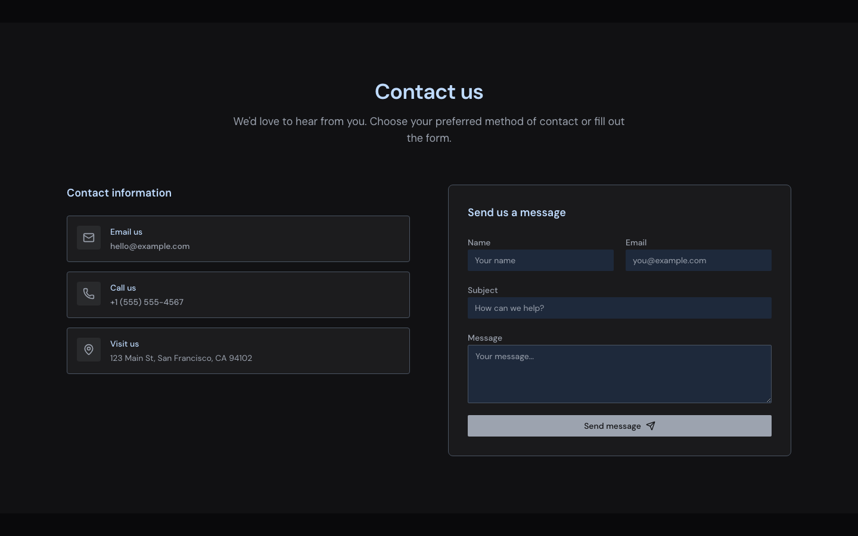This screenshot has height=536, width=858.
Task: Click the Message field label
Action: (485, 338)
